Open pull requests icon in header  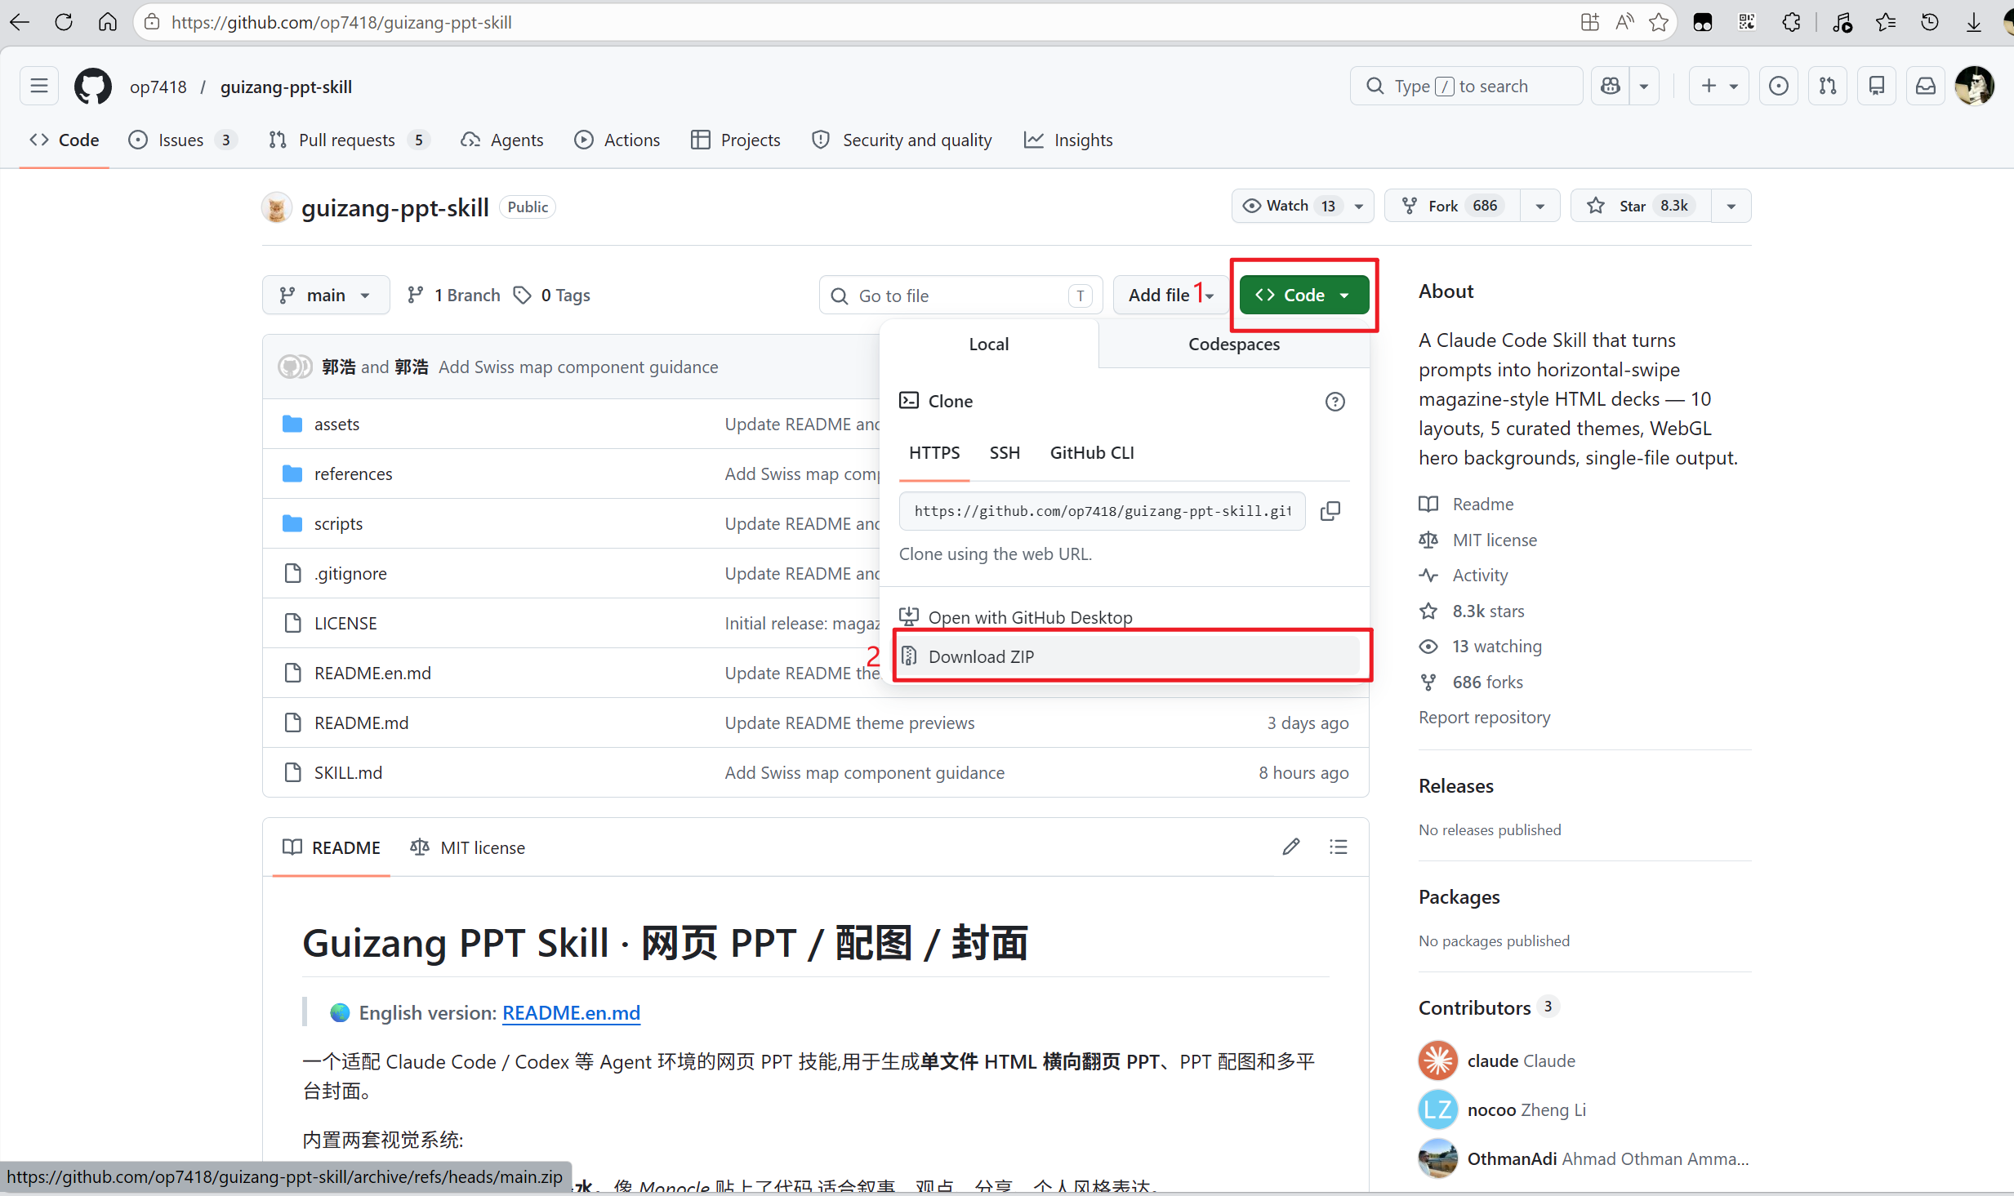(1828, 86)
